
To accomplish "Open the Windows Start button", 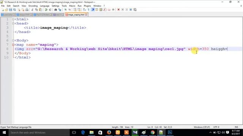I will point(4,133).
